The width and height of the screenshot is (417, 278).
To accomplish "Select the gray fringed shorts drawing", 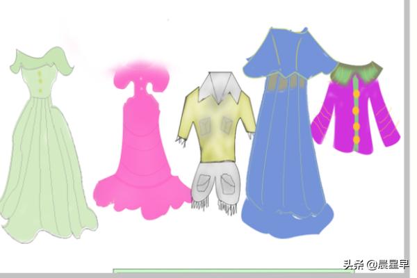I will coord(215,188).
